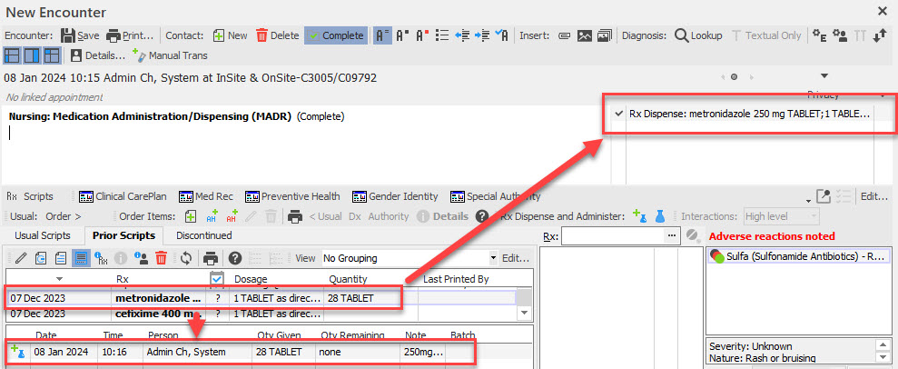
Task: Click the blue administer flask icon
Action: point(660,216)
